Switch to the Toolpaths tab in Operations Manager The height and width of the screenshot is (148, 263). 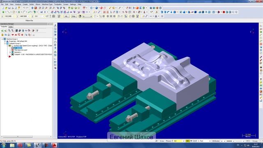tap(4, 27)
